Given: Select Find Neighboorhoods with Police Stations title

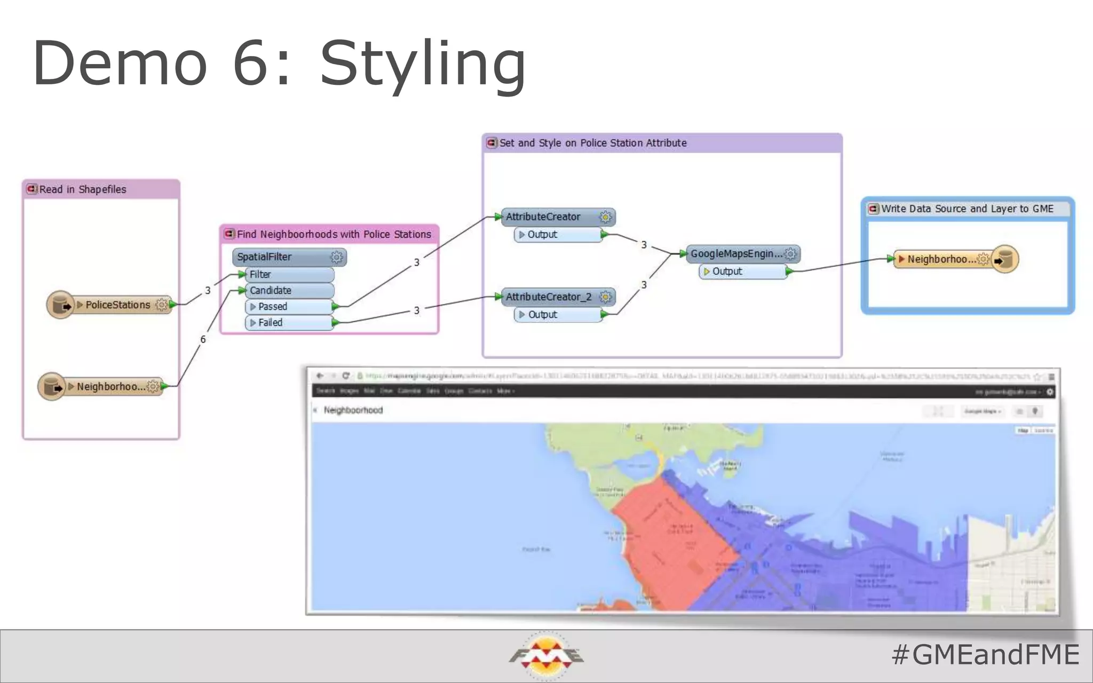Looking at the screenshot, I should coord(334,234).
